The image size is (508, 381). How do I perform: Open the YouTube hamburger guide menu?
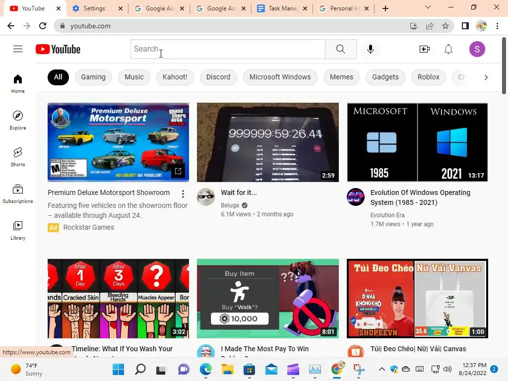(18, 49)
